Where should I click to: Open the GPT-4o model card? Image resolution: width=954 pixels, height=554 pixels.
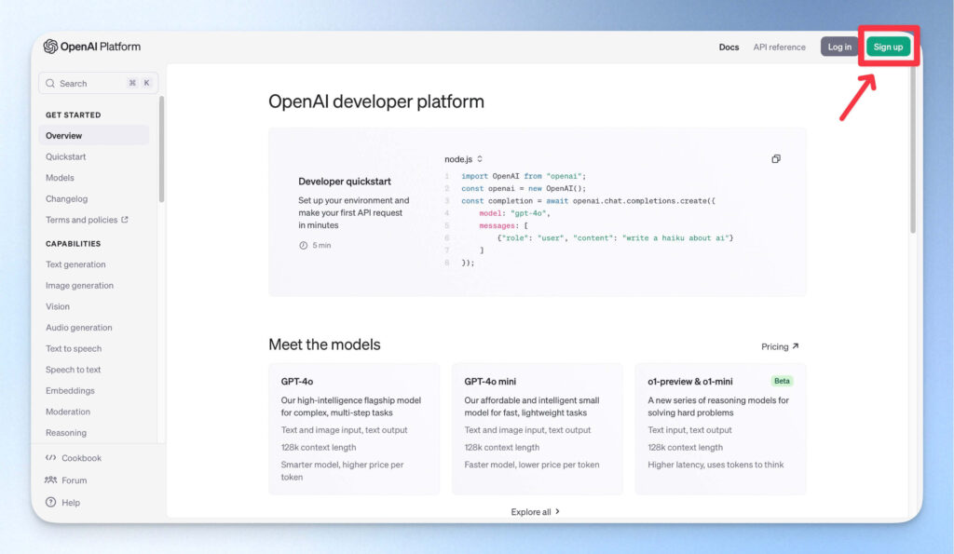tap(354, 428)
